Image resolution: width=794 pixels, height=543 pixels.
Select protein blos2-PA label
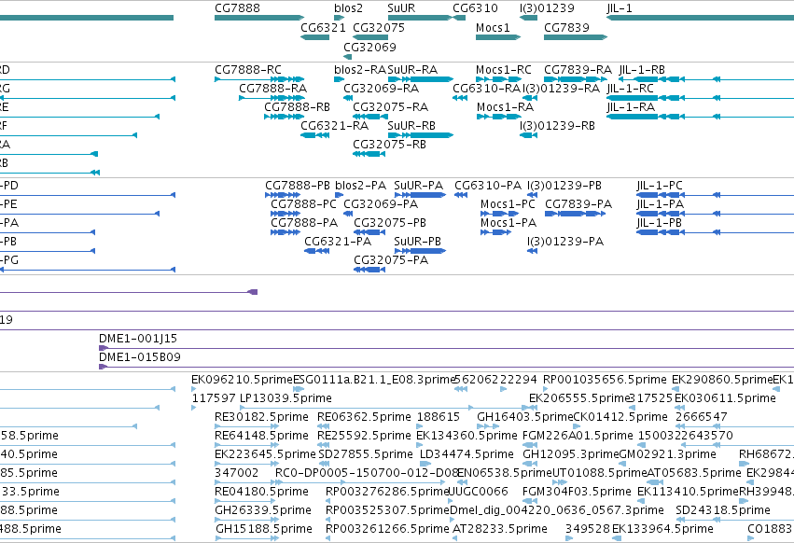click(360, 186)
